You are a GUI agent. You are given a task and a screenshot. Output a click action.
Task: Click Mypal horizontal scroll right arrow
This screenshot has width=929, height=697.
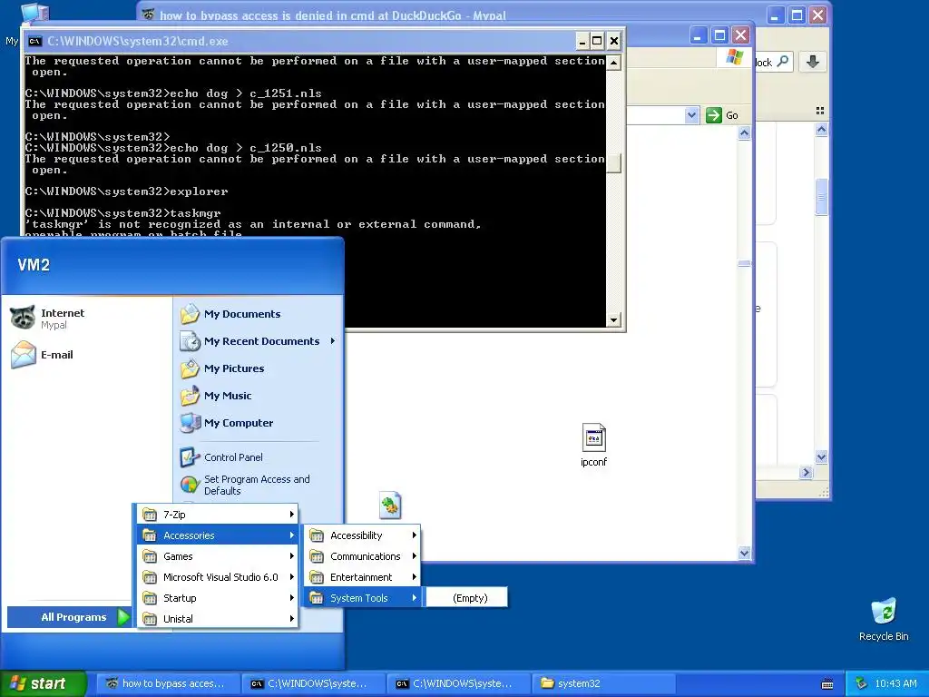pos(806,472)
